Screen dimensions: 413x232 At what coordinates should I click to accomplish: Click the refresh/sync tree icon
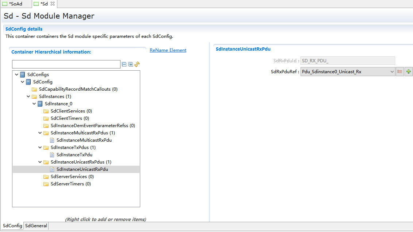[x=137, y=64]
